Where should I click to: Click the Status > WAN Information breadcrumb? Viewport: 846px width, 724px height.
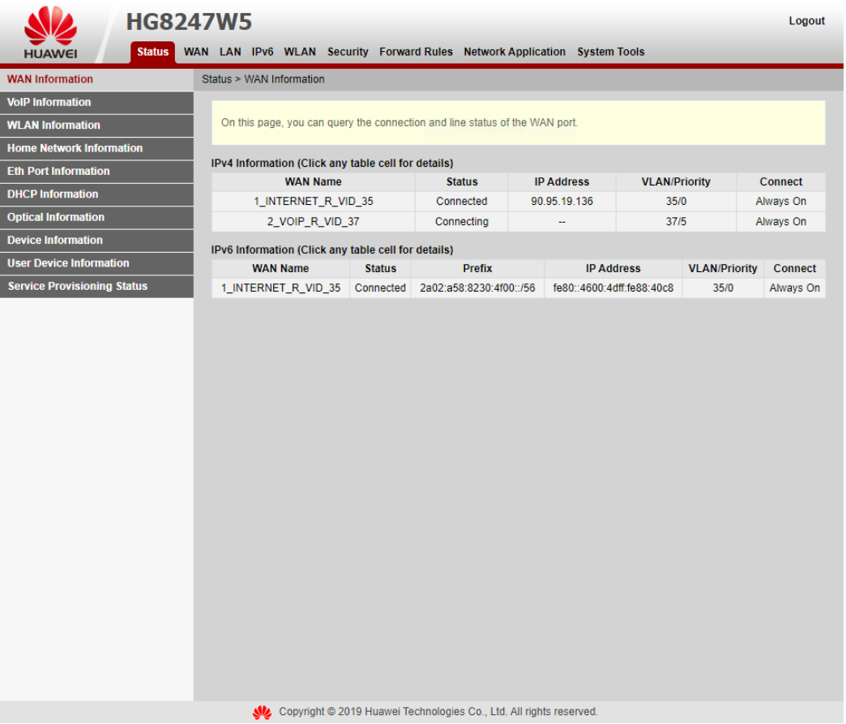pyautogui.click(x=263, y=79)
